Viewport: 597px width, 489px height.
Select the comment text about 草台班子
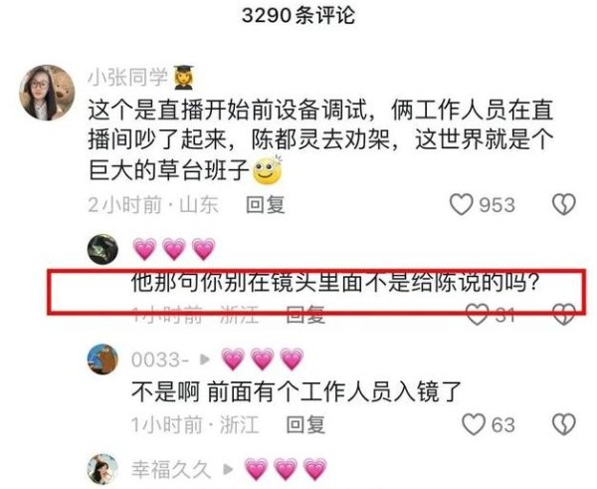click(x=320, y=140)
